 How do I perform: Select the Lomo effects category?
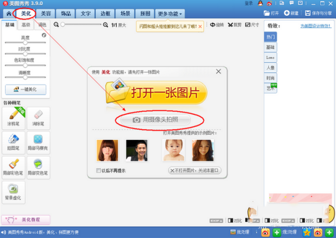tap(270, 58)
